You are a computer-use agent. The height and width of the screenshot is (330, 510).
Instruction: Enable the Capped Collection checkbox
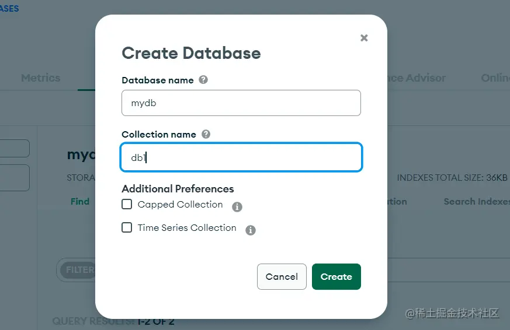click(127, 204)
